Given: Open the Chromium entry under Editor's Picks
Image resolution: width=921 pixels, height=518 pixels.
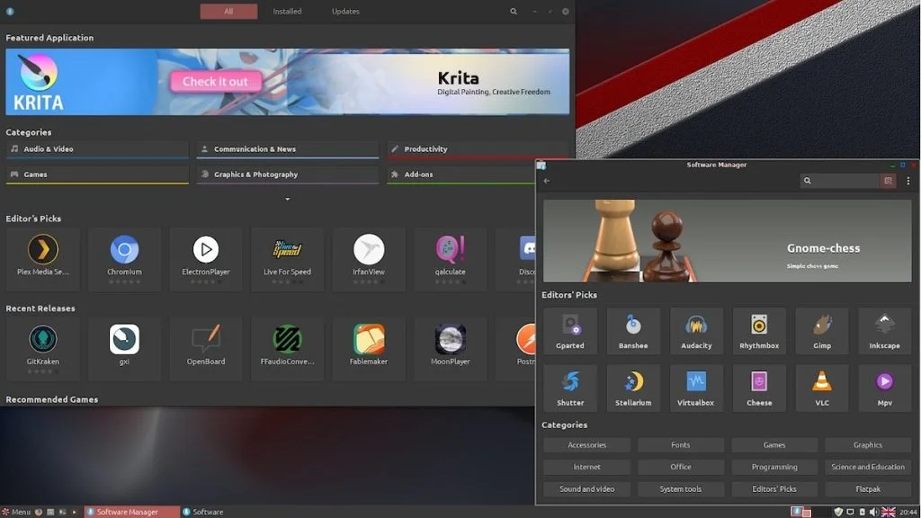Looking at the screenshot, I should click(124, 259).
